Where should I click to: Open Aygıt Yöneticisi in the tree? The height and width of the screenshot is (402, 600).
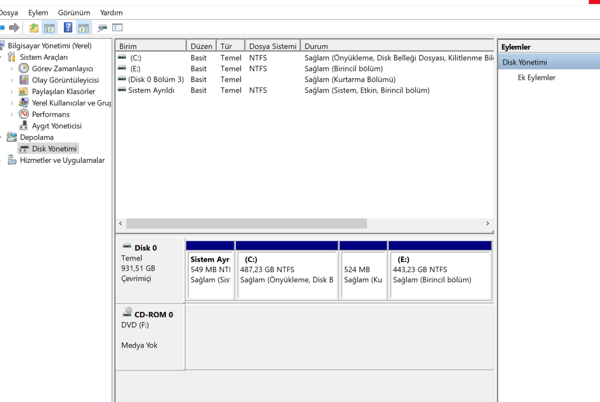(57, 126)
